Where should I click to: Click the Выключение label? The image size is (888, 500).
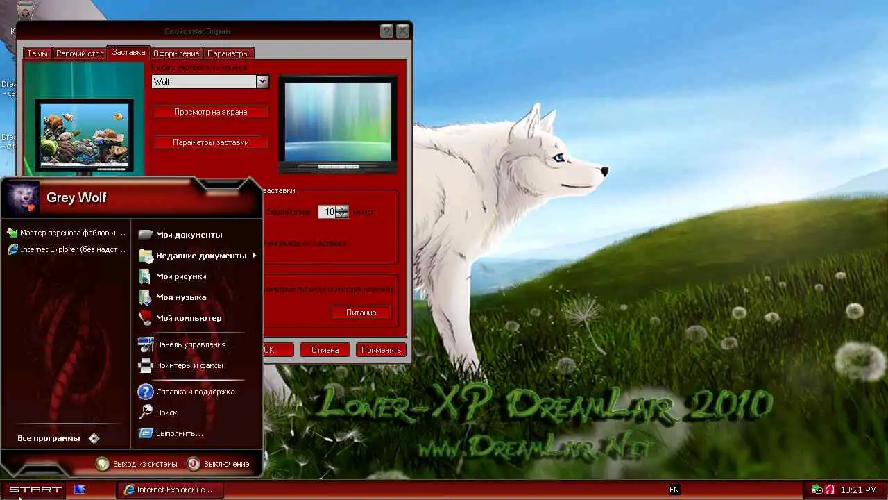pyautogui.click(x=226, y=464)
